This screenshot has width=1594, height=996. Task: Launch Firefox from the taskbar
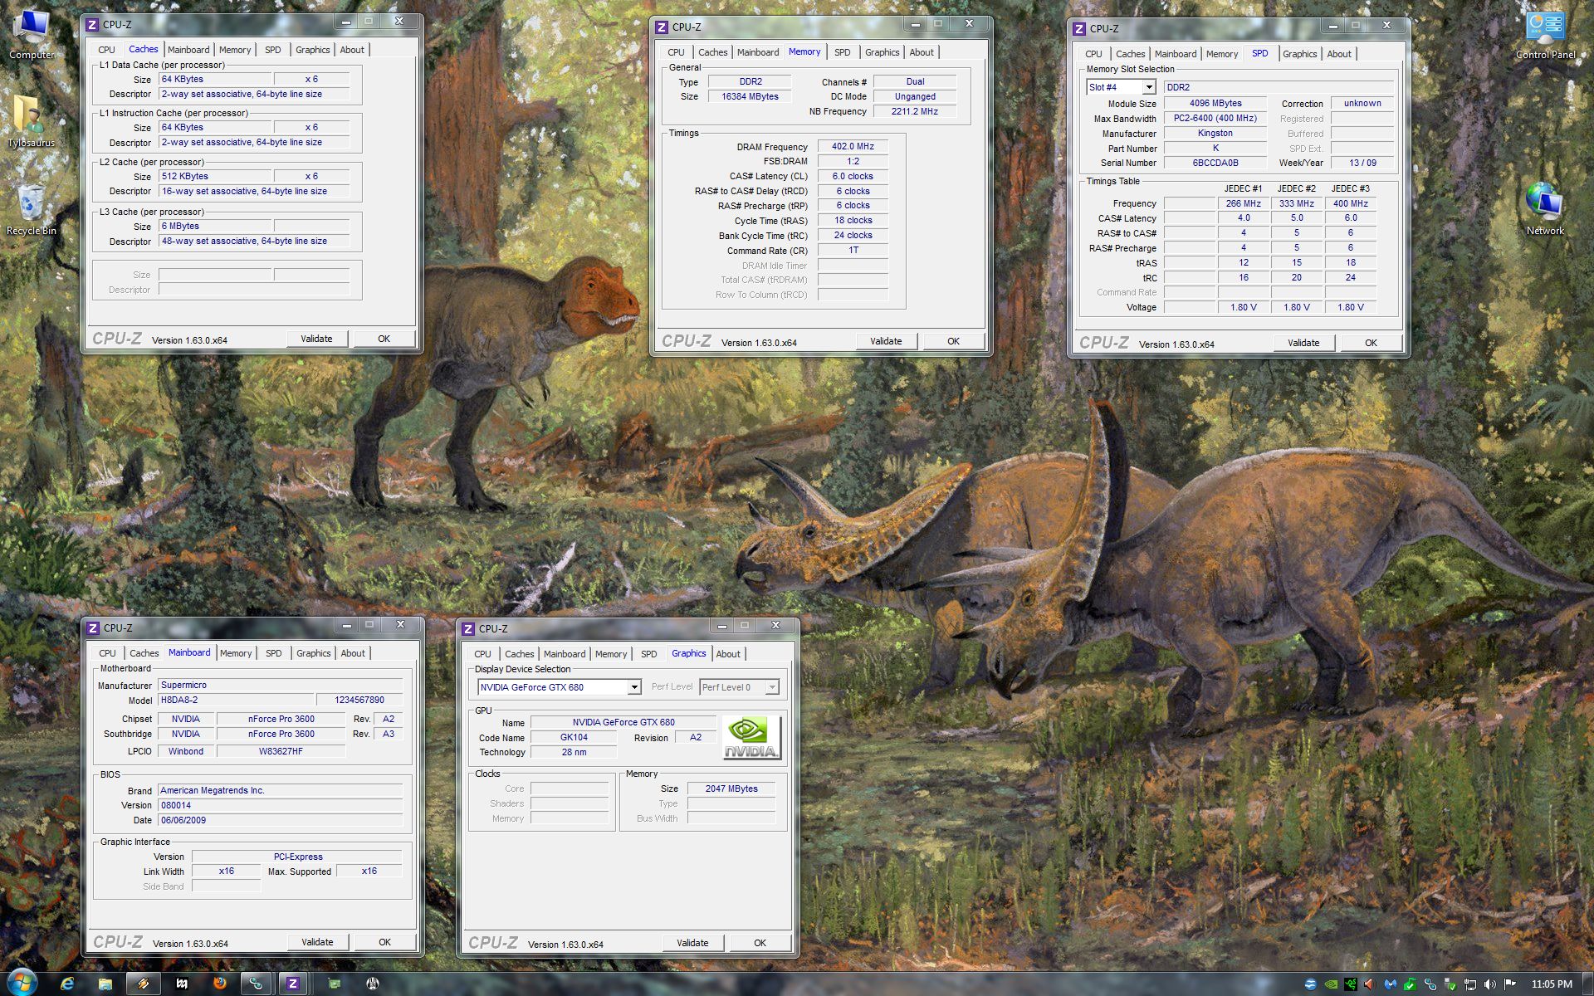pos(219,984)
